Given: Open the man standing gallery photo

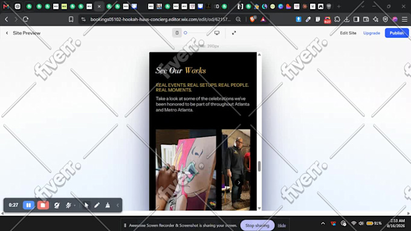Looking at the screenshot, I should (236, 169).
